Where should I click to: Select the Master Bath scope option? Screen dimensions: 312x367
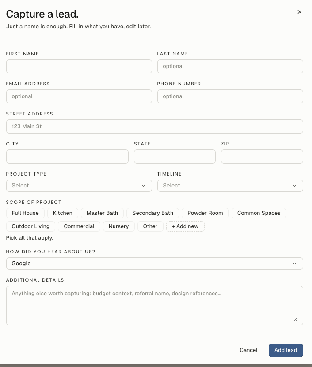tap(102, 213)
